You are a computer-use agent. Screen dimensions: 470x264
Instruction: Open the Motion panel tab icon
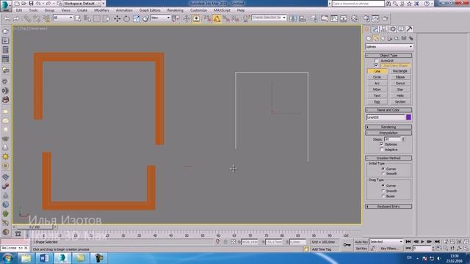tap(393, 29)
